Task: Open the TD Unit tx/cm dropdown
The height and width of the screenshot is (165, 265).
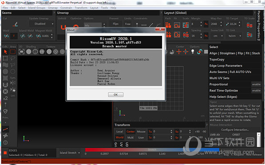Action: (x=234, y=36)
